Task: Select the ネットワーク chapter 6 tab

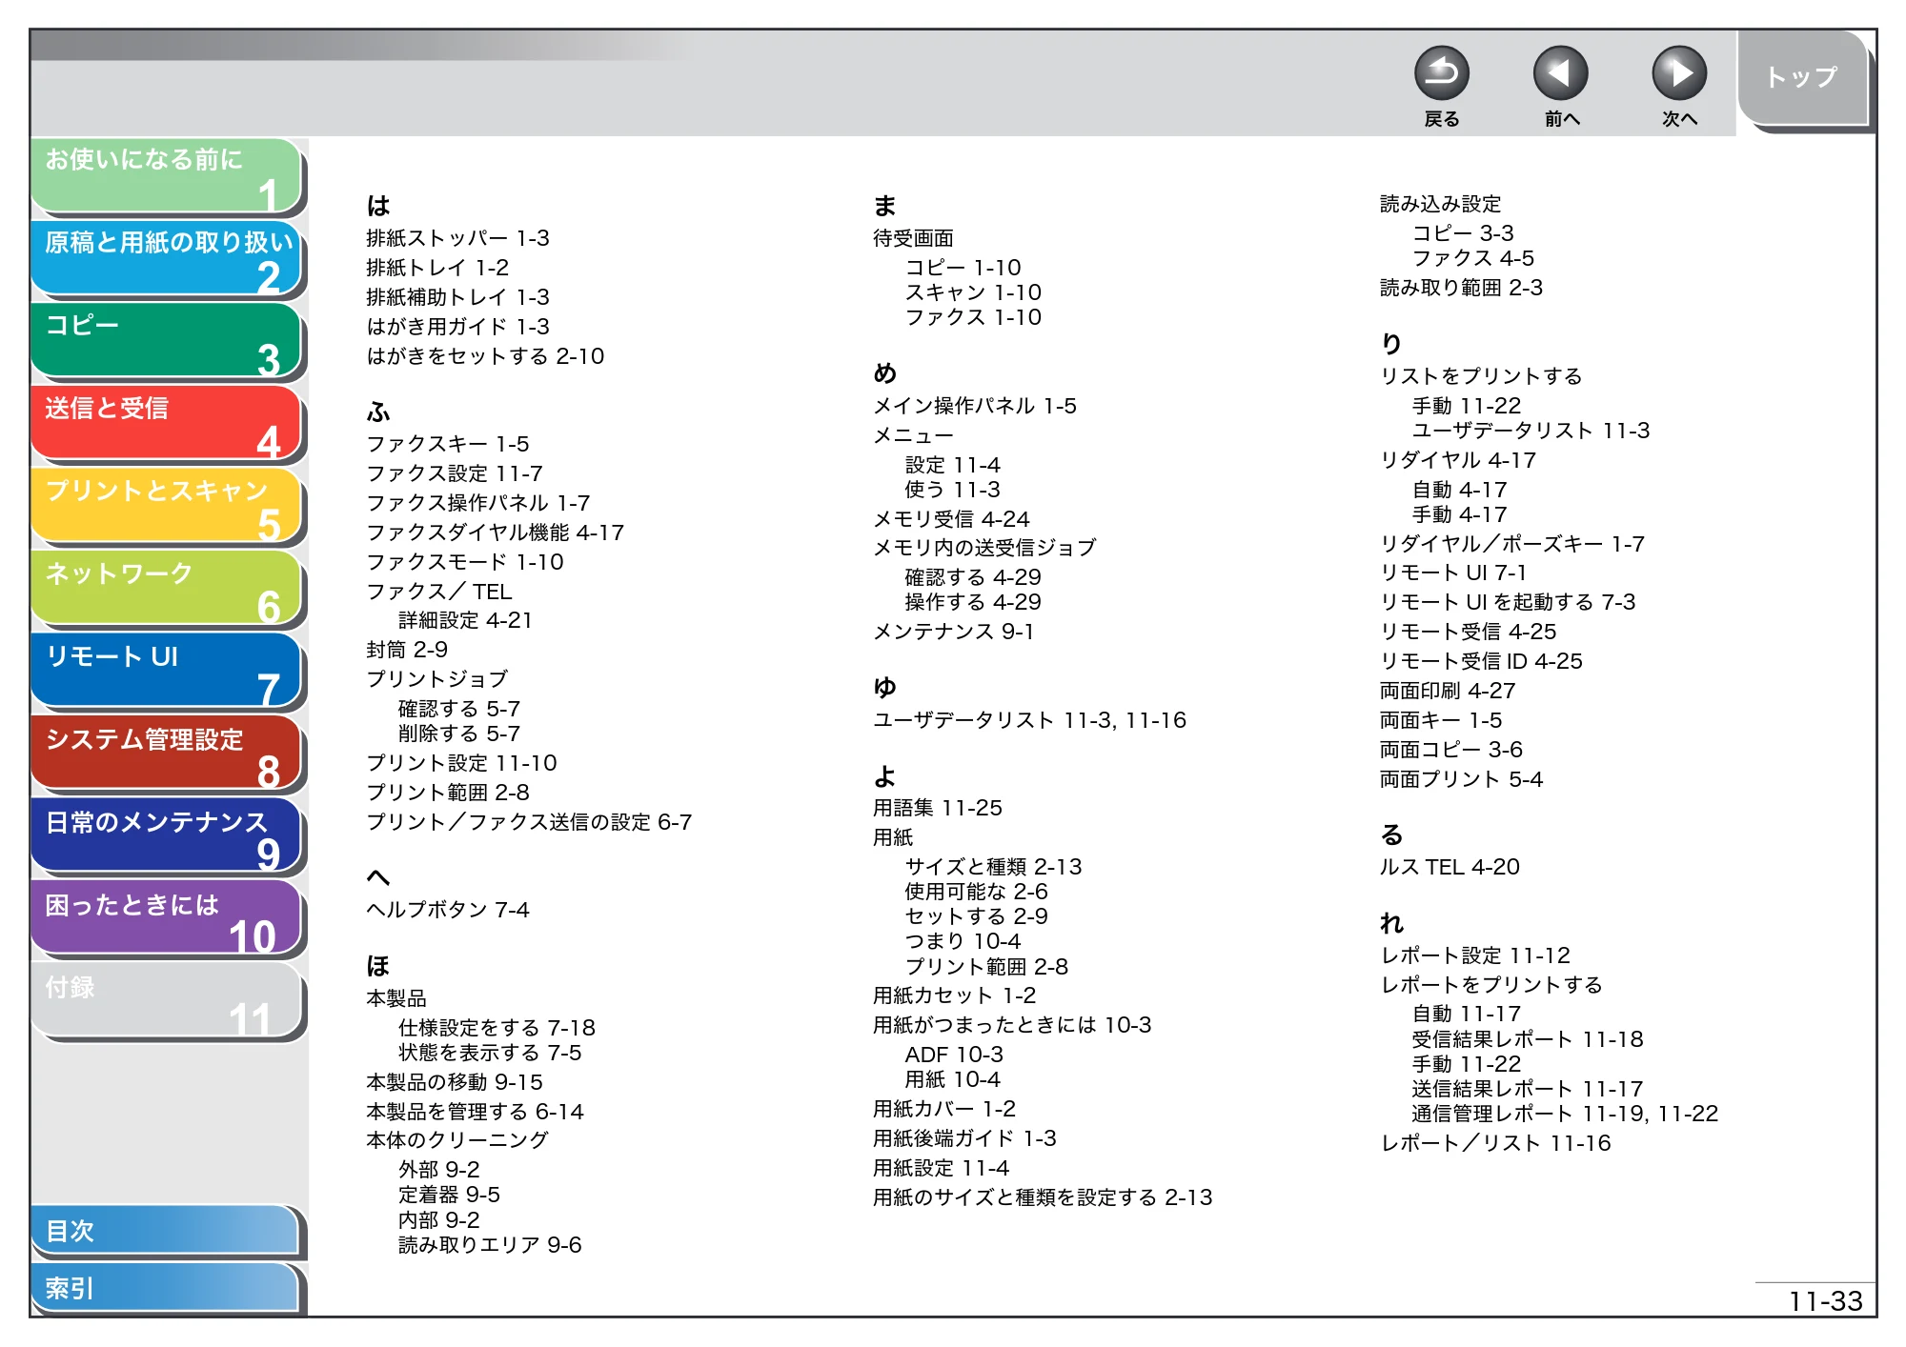Action: point(167,590)
